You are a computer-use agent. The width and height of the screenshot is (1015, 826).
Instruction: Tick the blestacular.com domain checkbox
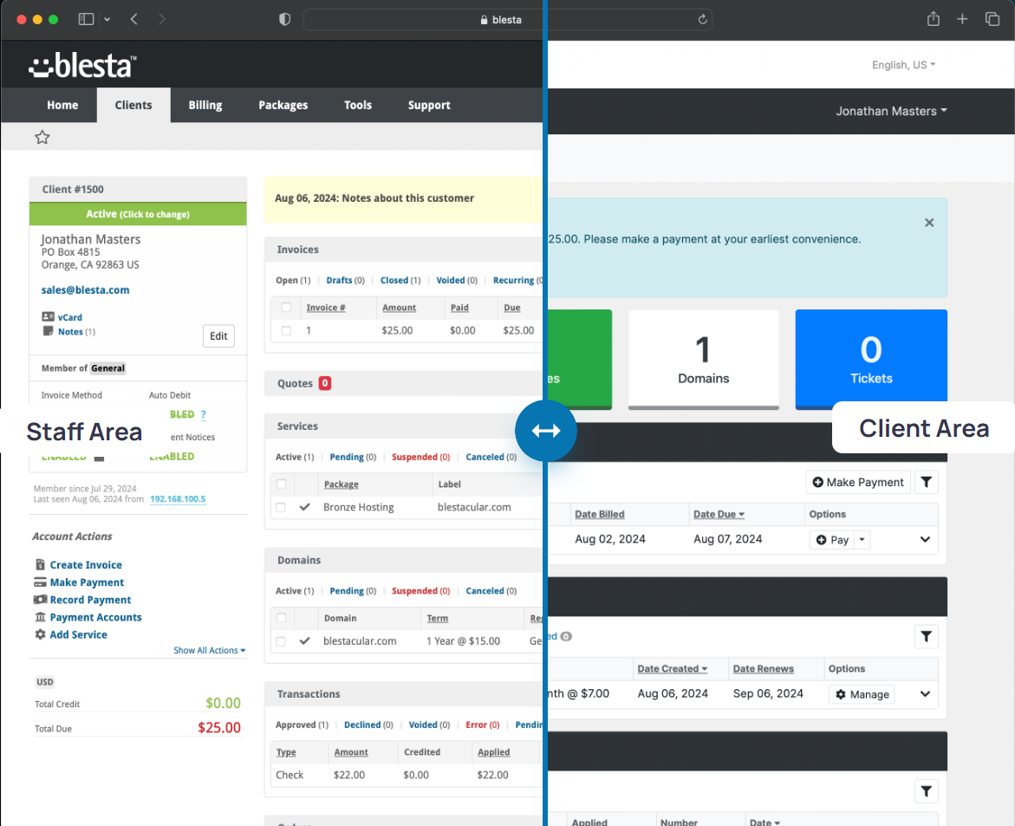tap(281, 641)
